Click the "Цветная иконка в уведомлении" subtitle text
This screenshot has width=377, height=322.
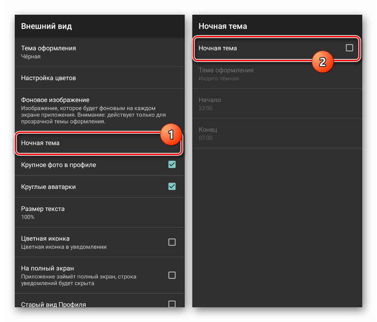click(64, 247)
